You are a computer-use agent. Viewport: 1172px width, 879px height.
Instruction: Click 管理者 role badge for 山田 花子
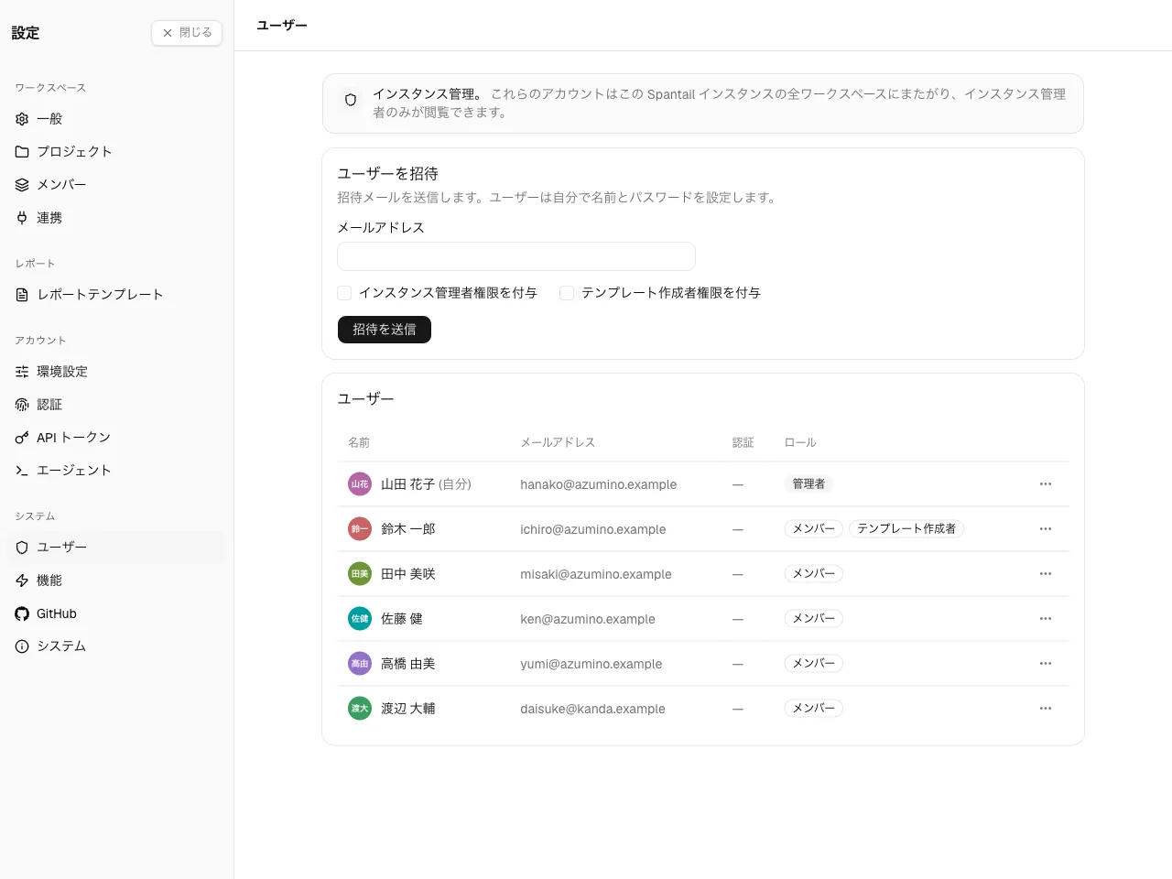808,484
